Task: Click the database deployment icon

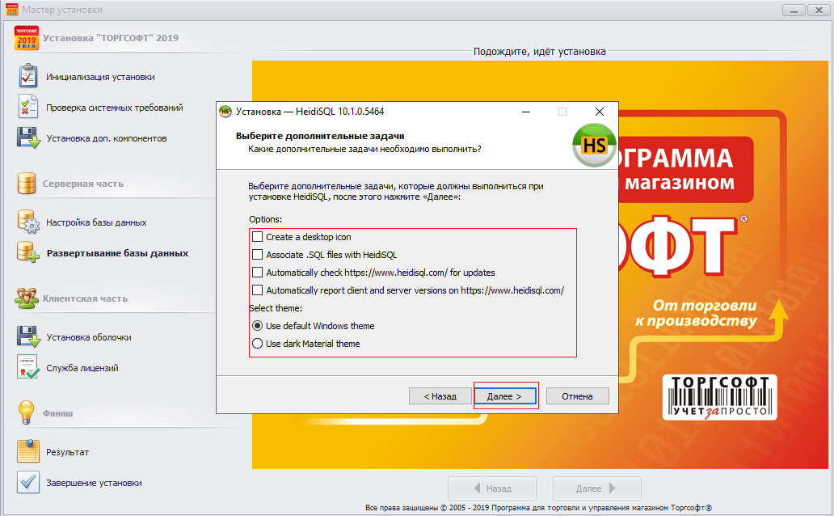Action: pos(28,252)
